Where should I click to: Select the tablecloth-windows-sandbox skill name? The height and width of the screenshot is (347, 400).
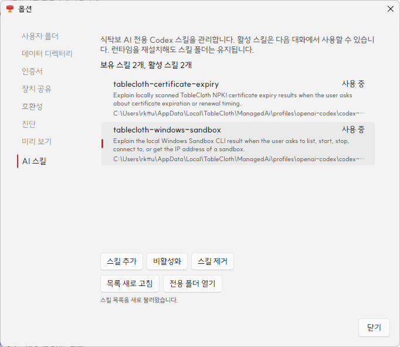(167, 130)
